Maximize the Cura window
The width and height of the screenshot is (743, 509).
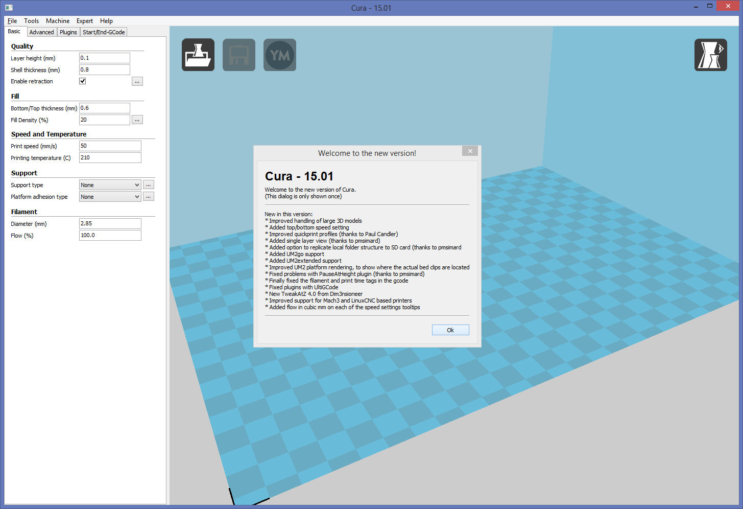pyautogui.click(x=710, y=6)
